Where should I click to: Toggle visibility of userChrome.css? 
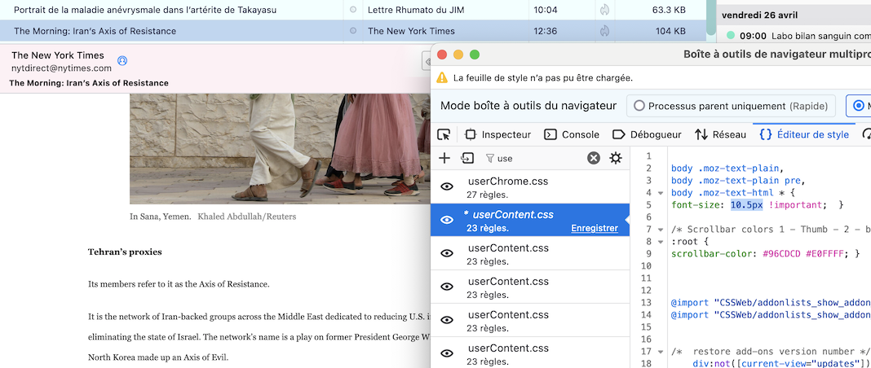[447, 186]
